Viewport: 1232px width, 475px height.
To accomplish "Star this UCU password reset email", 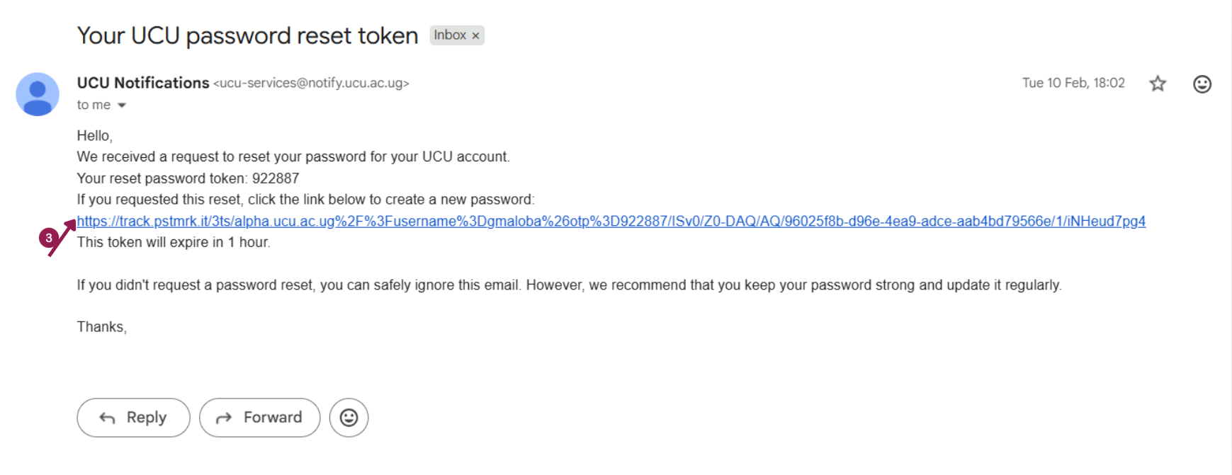I will click(1158, 84).
